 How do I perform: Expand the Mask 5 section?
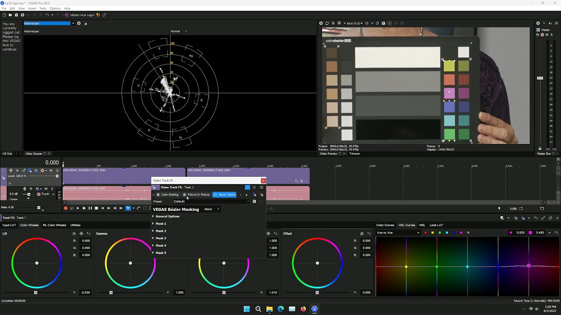(153, 253)
